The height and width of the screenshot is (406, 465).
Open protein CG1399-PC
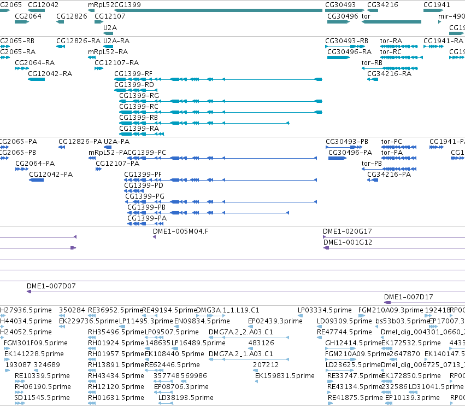[x=146, y=152]
